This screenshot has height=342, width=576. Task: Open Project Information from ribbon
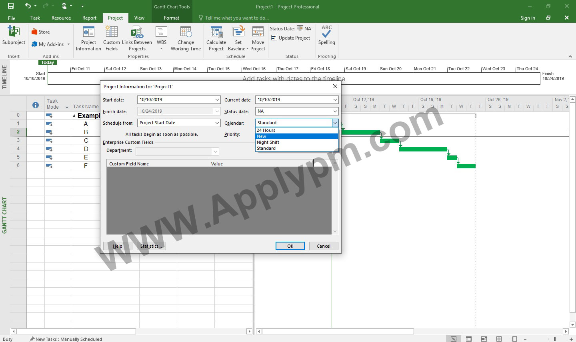(x=88, y=39)
